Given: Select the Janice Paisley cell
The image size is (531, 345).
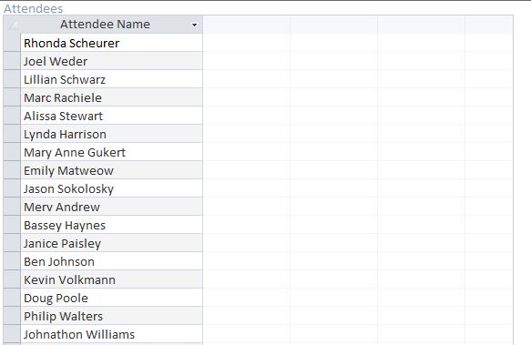Looking at the screenshot, I should [111, 243].
